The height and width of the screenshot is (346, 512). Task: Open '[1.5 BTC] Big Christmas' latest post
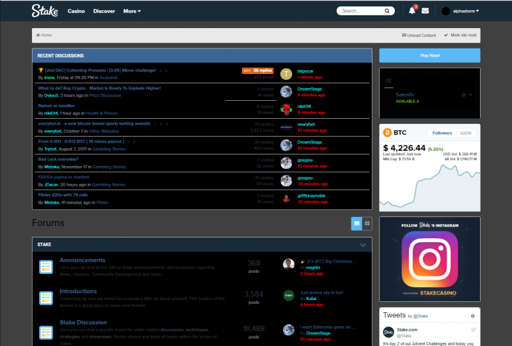tap(331, 261)
